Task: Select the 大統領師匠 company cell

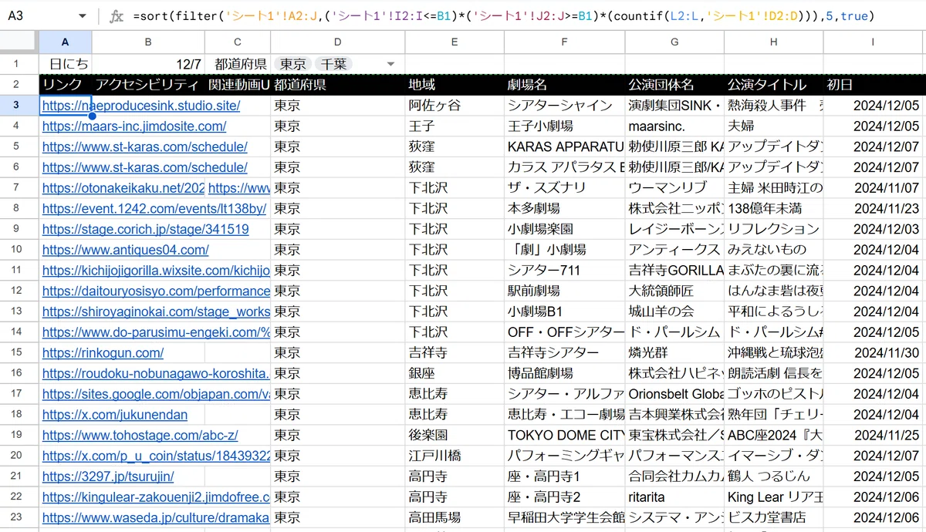Action: coord(674,291)
